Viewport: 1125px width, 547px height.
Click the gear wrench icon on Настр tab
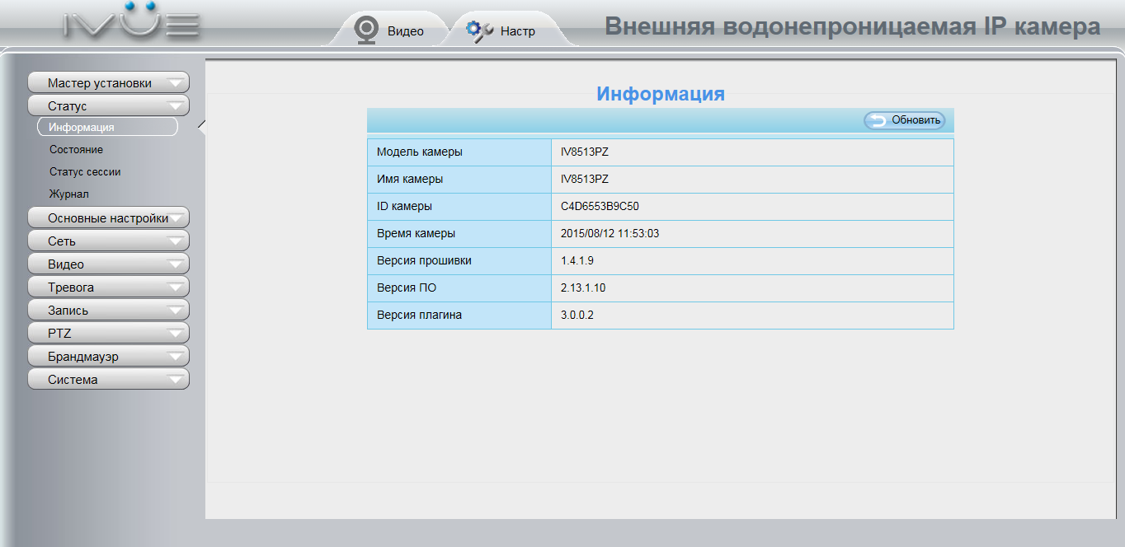click(x=479, y=30)
